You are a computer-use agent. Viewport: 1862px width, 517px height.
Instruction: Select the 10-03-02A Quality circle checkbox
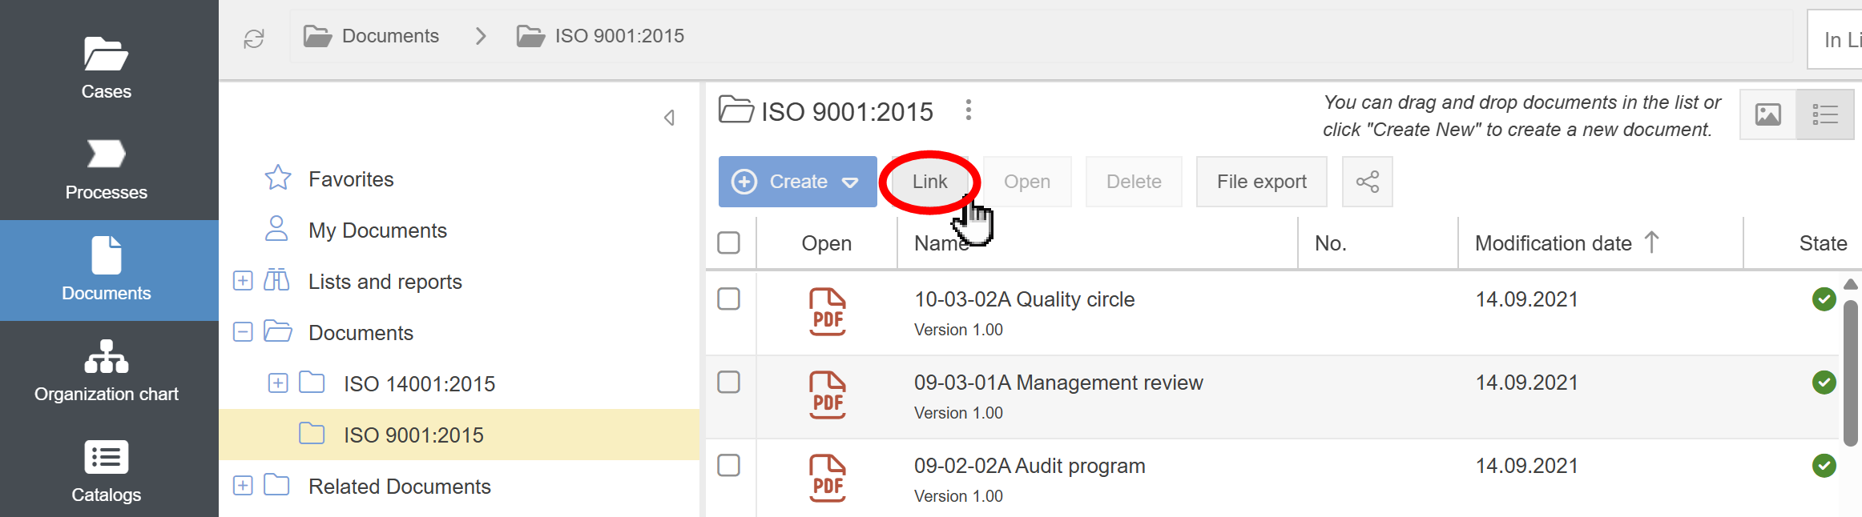[x=728, y=299]
